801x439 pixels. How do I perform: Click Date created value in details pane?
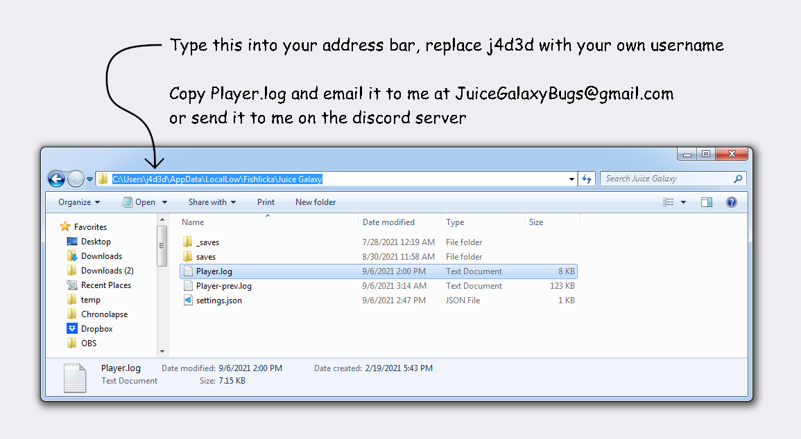click(x=399, y=368)
